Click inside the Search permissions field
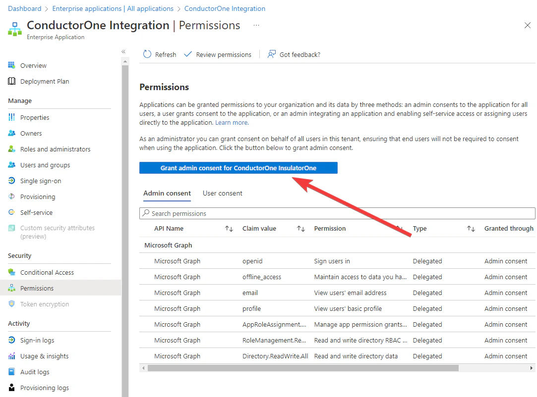Screen dimensions: 537x397 (298, 213)
